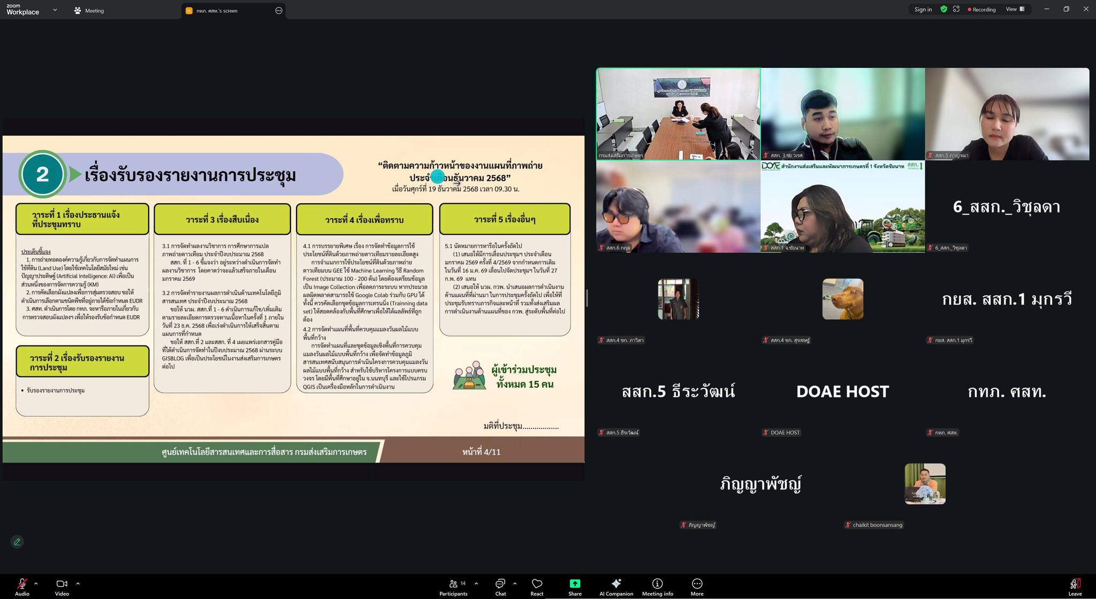Viewport: 1096px width, 599px height.
Task: Click the annotation pencil icon
Action: (x=17, y=542)
